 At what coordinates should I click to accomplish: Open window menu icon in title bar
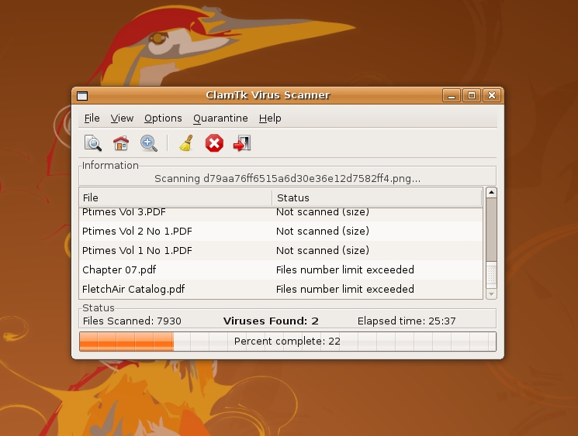(x=82, y=96)
